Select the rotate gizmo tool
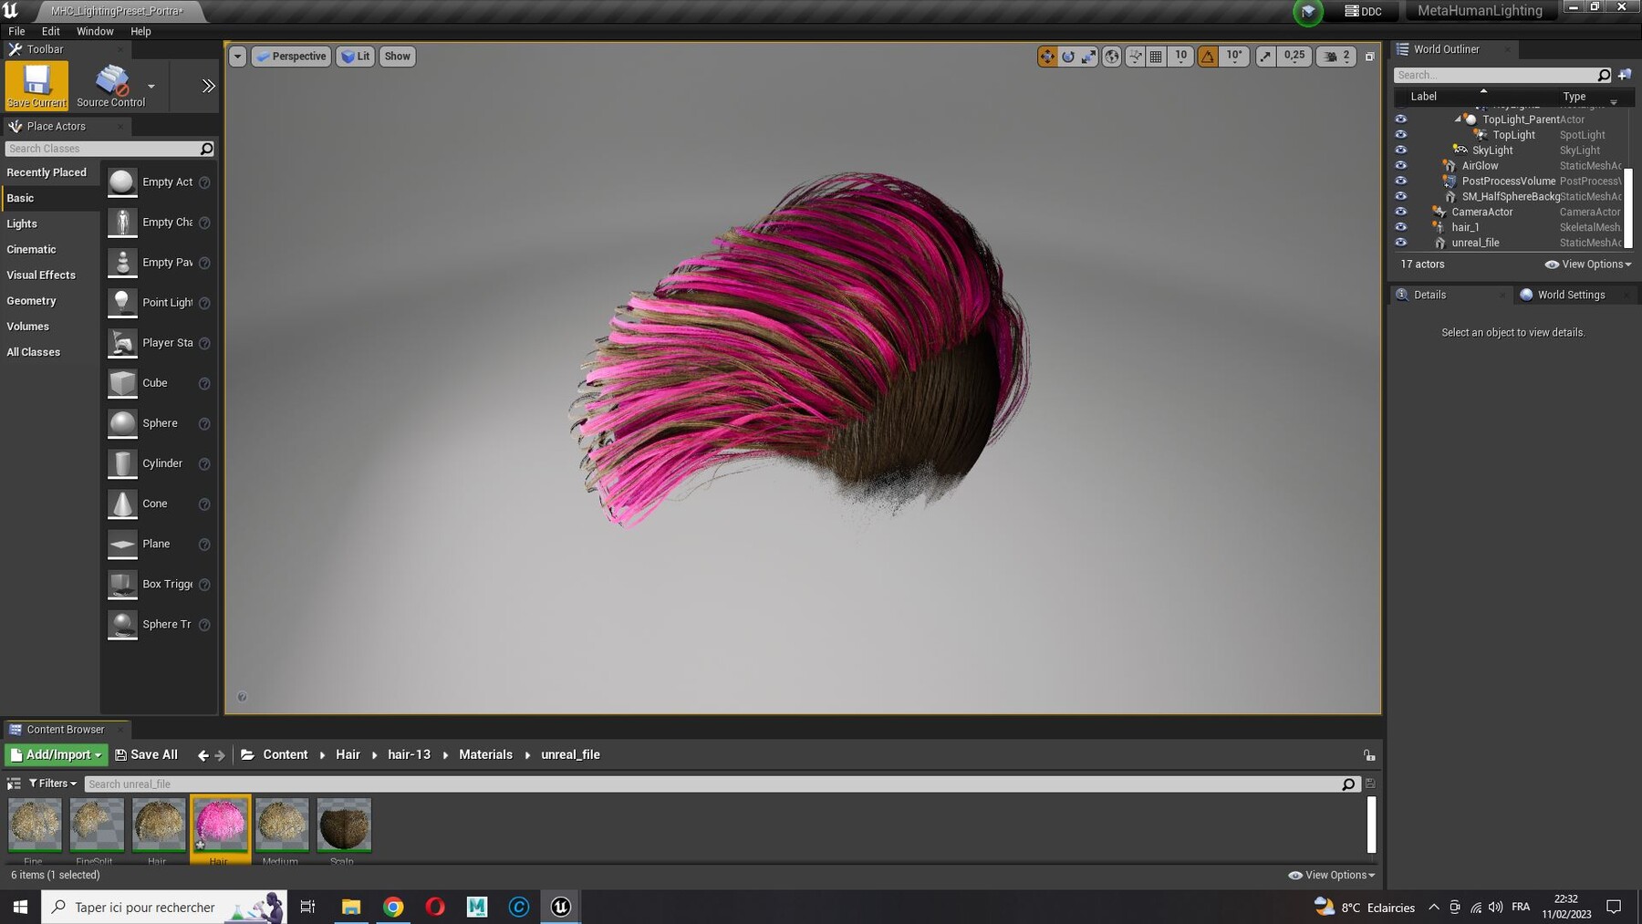 pos(1068,57)
